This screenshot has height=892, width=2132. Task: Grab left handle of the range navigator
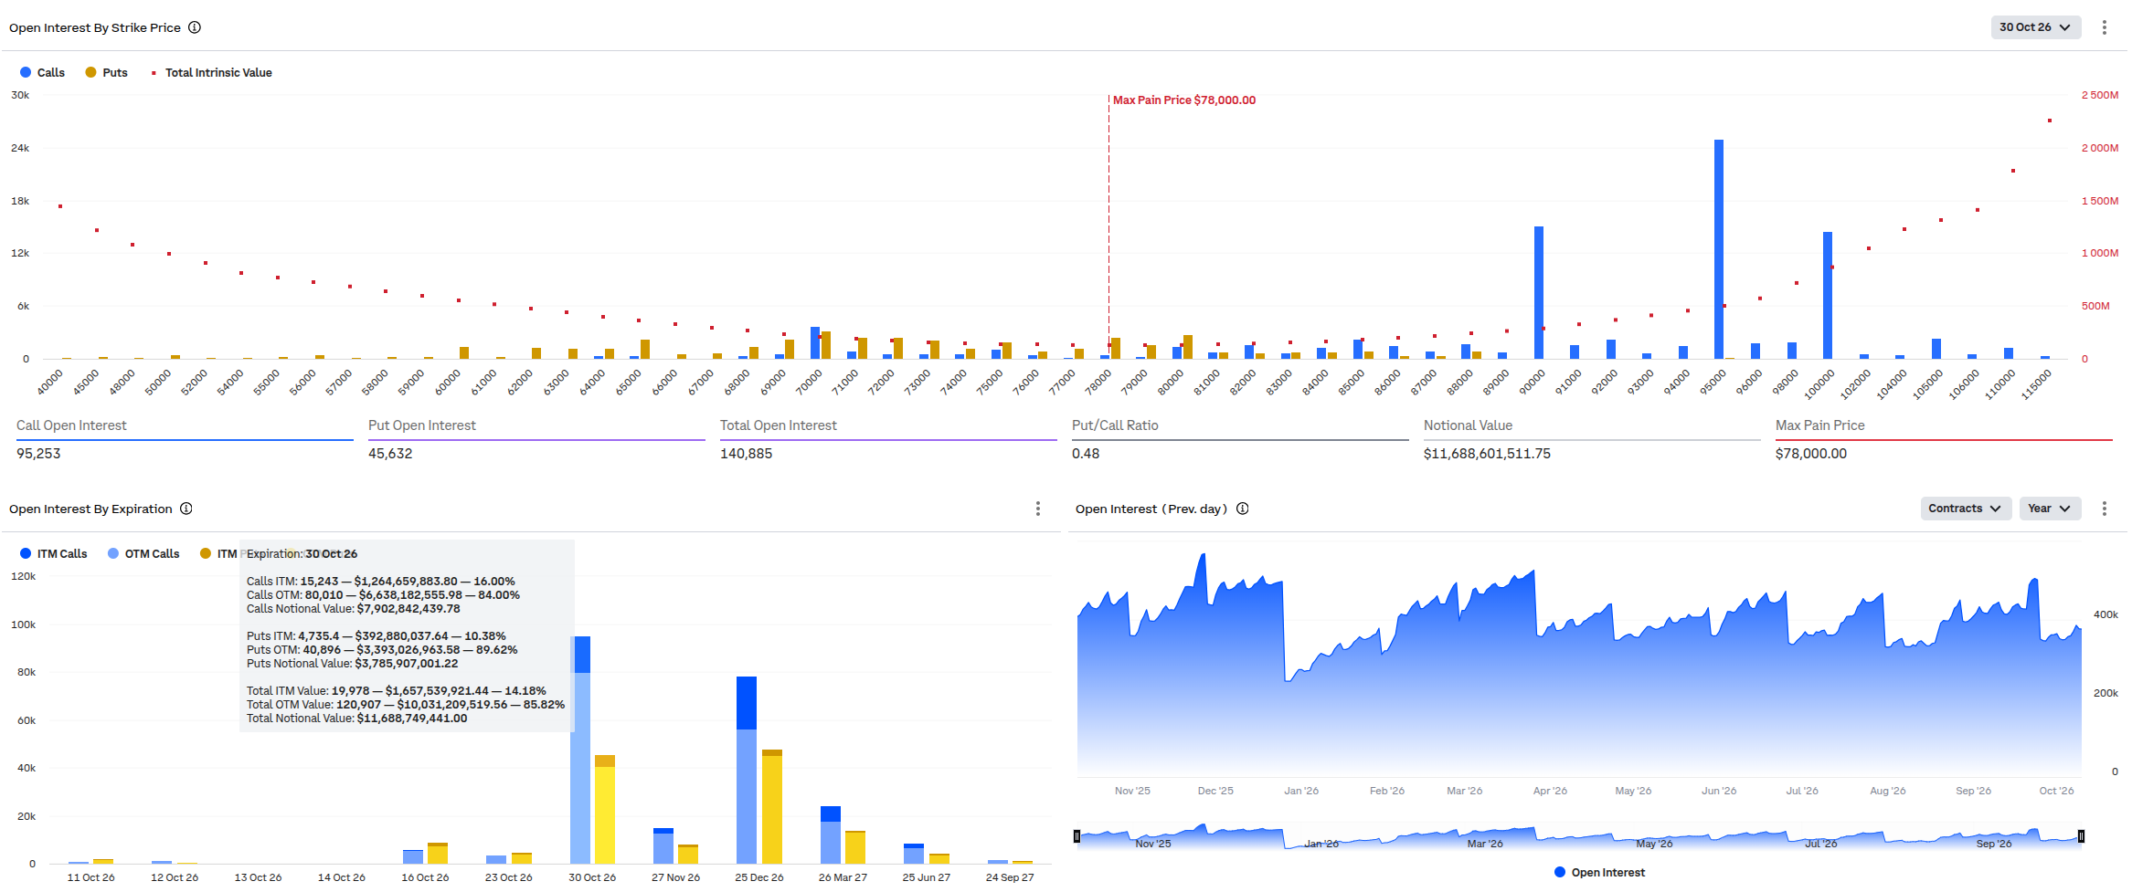(1077, 836)
